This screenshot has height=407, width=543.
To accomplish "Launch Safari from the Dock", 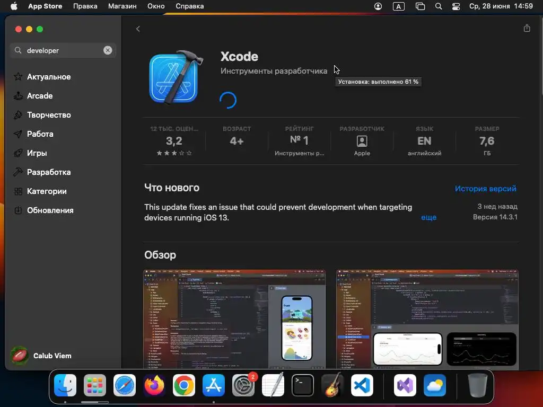I will [125, 385].
